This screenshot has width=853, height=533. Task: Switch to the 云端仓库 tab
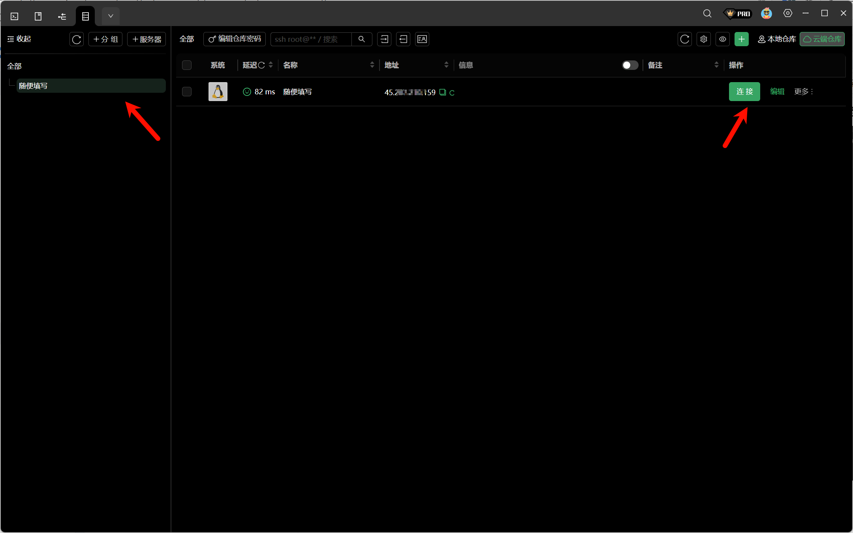coord(822,39)
